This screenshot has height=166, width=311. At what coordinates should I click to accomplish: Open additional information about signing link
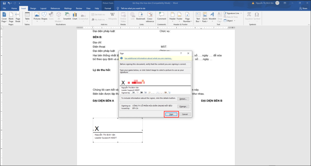point(148,58)
